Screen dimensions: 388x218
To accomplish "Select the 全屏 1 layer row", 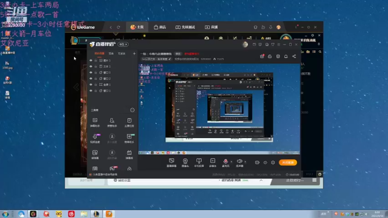I will 112,84.
